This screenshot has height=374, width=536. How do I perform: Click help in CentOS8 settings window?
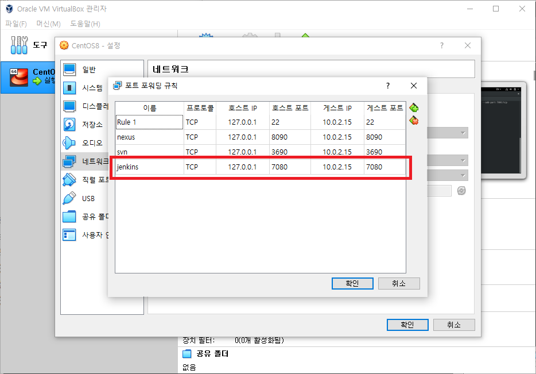pyautogui.click(x=442, y=45)
